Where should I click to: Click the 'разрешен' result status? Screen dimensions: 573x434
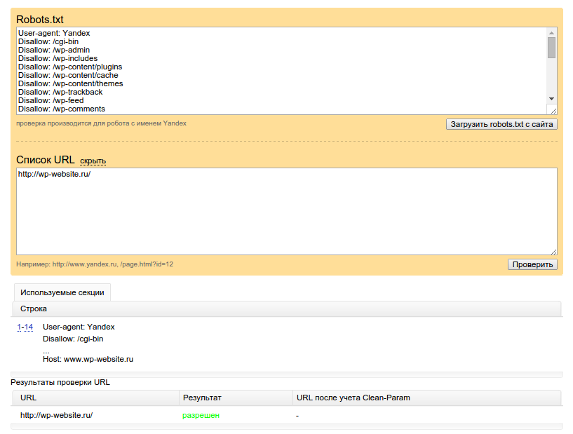pos(201,415)
